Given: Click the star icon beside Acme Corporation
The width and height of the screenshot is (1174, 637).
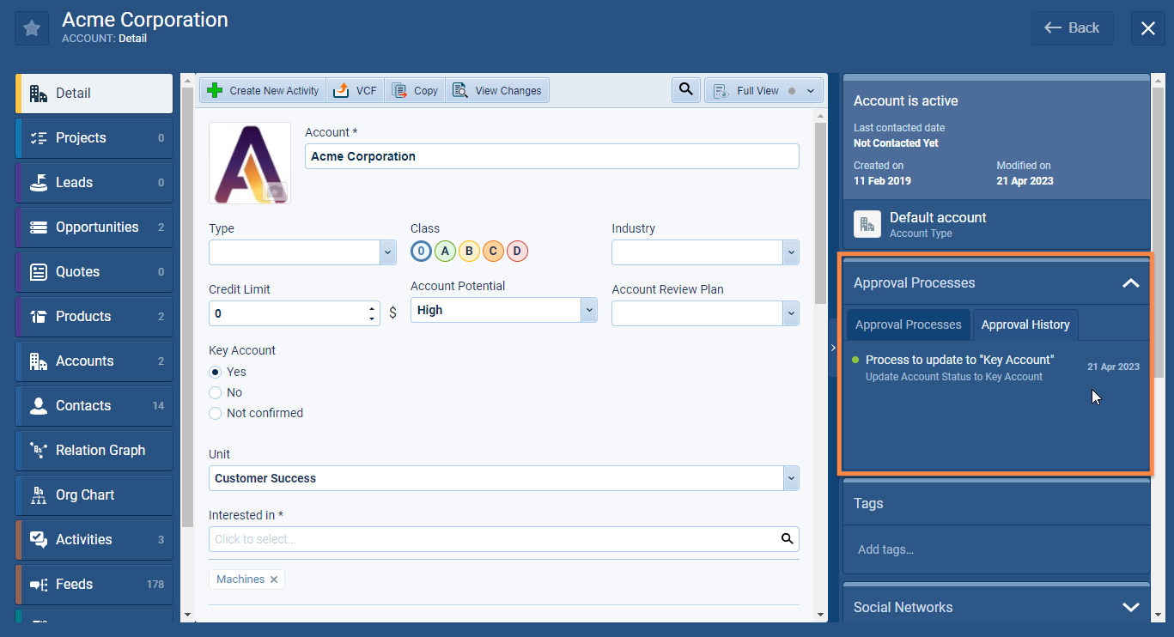Looking at the screenshot, I should click(x=31, y=27).
